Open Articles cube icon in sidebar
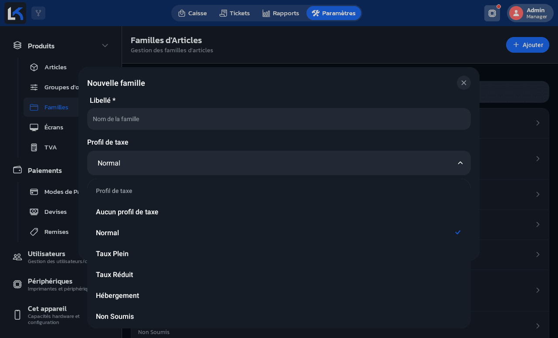Image resolution: width=558 pixels, height=338 pixels. pos(34,67)
